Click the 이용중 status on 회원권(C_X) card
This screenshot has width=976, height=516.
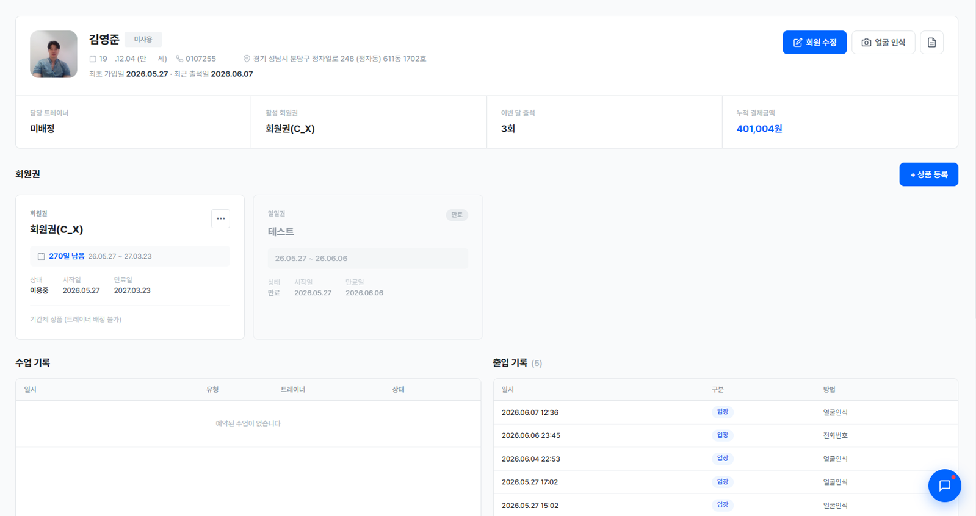point(39,290)
